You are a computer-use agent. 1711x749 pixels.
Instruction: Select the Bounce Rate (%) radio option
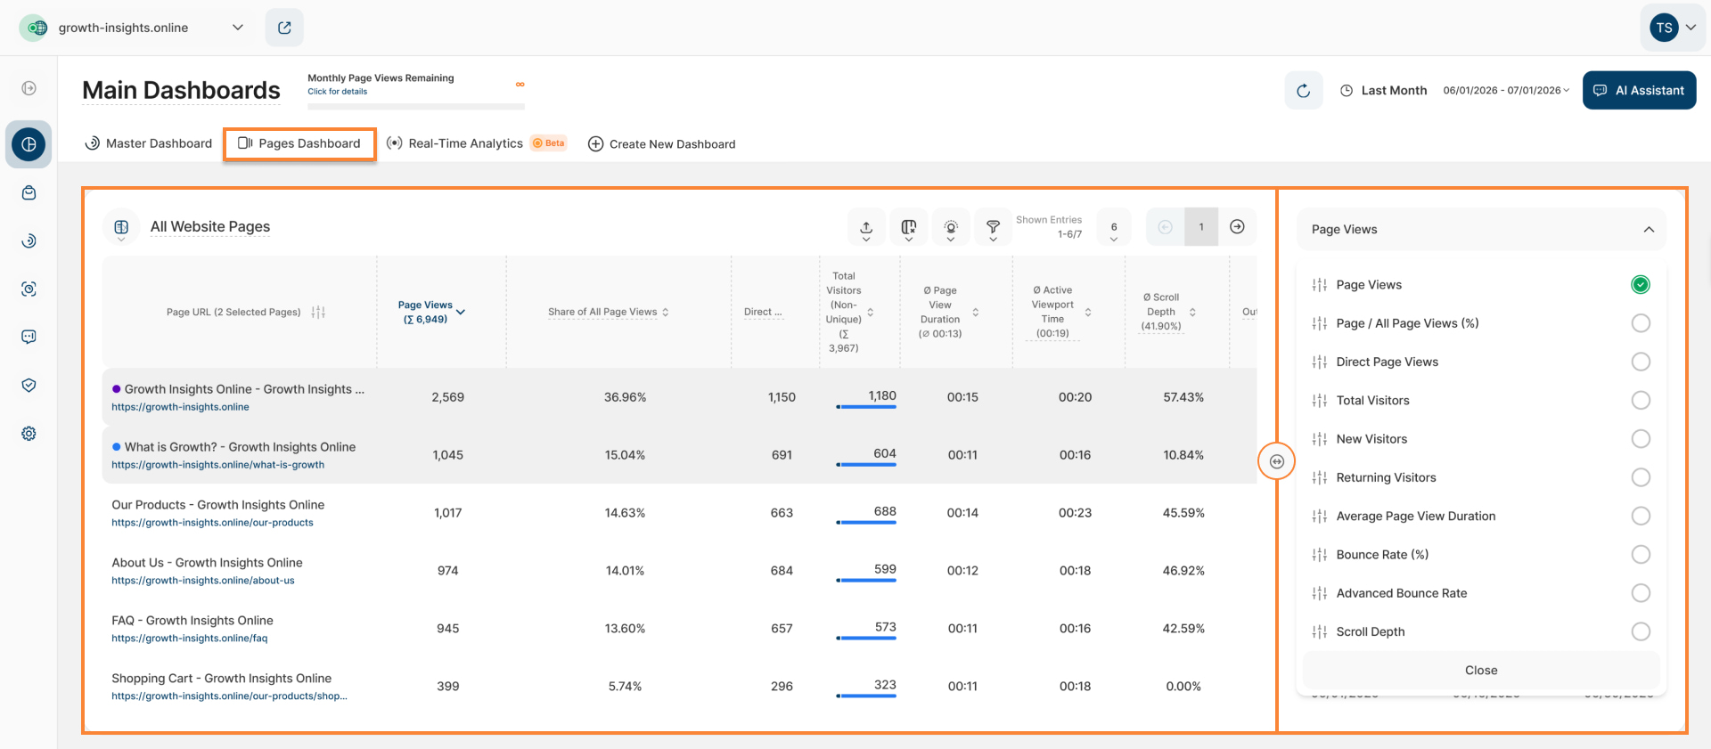(1640, 555)
